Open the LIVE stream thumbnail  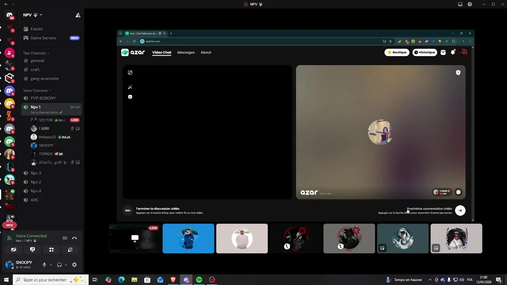(x=135, y=238)
